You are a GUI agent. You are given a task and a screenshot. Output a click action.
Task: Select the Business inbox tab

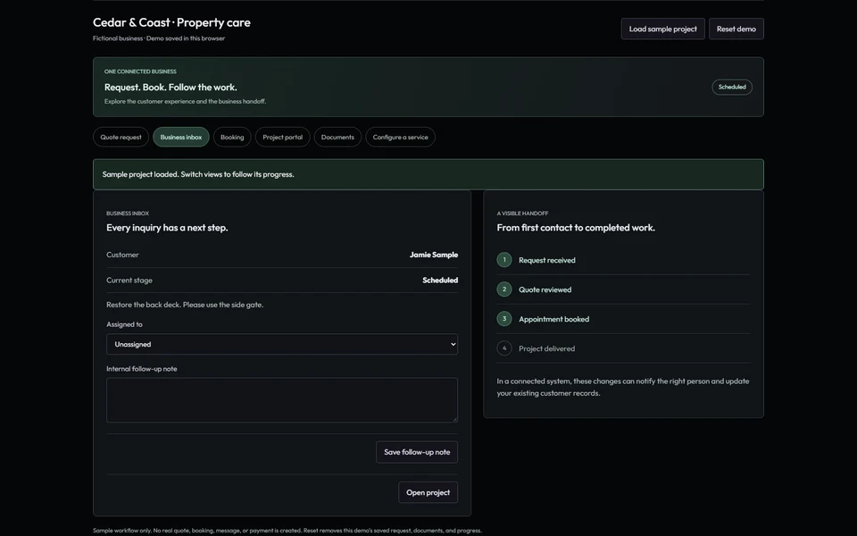pyautogui.click(x=181, y=138)
